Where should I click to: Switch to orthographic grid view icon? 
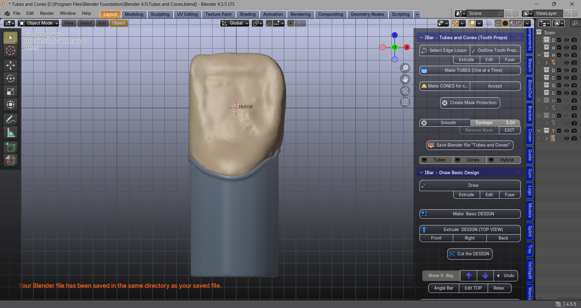(405, 102)
